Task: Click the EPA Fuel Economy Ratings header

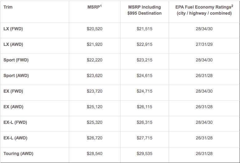Action: tap(204, 10)
